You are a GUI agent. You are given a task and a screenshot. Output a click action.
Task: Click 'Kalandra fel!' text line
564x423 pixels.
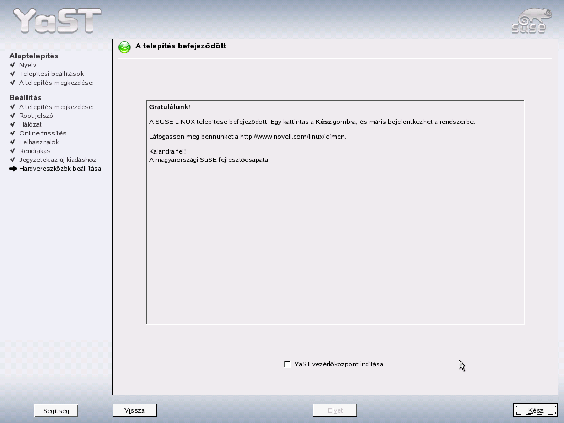coord(167,151)
